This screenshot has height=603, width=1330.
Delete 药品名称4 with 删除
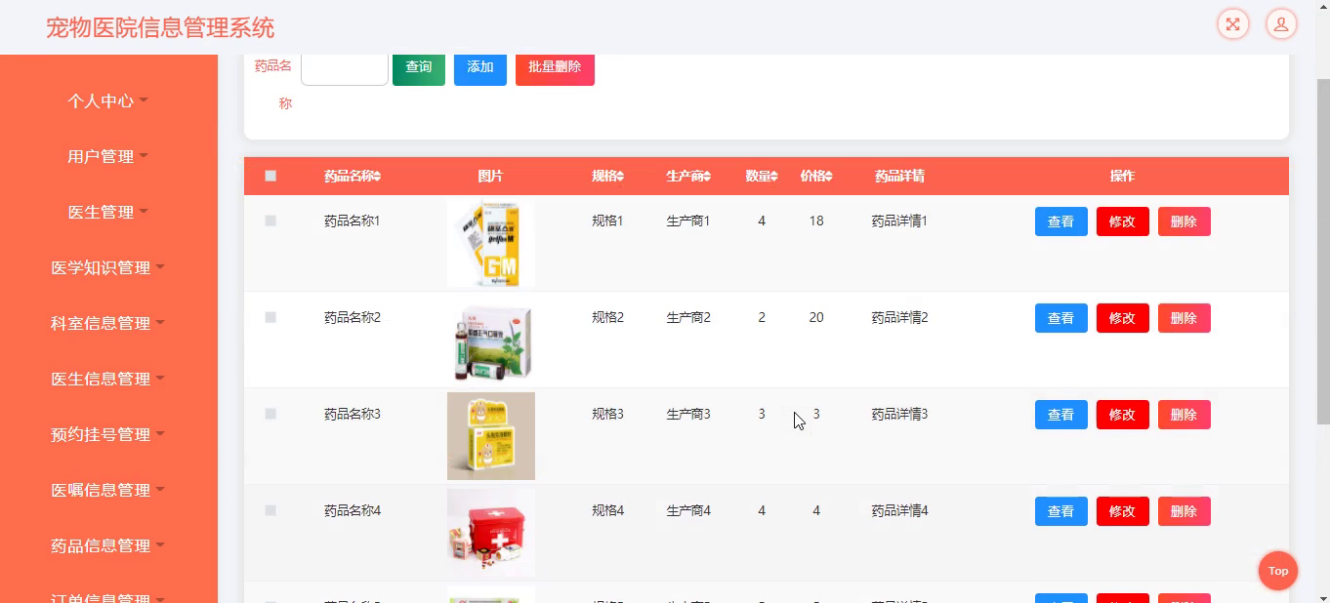pos(1185,511)
